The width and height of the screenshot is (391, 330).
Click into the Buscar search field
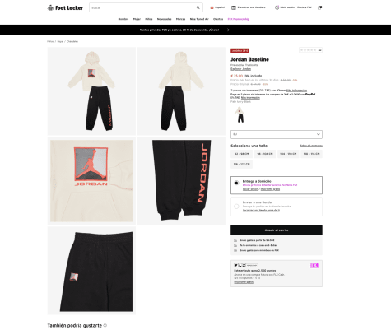tap(142, 7)
